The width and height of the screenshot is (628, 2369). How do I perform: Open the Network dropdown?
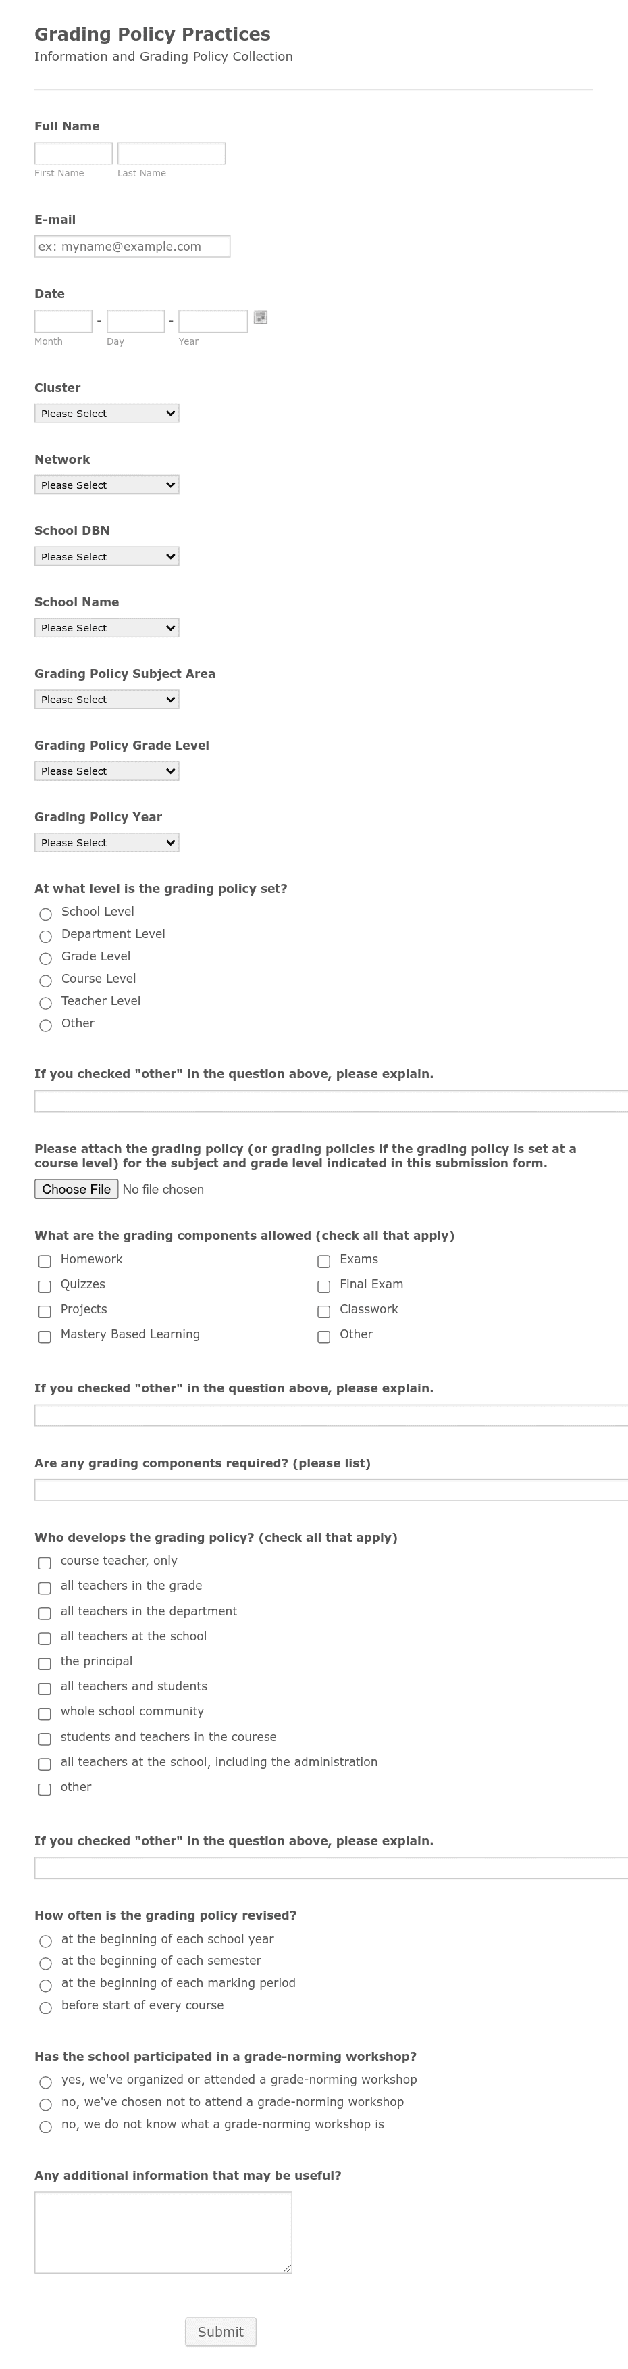coord(105,485)
